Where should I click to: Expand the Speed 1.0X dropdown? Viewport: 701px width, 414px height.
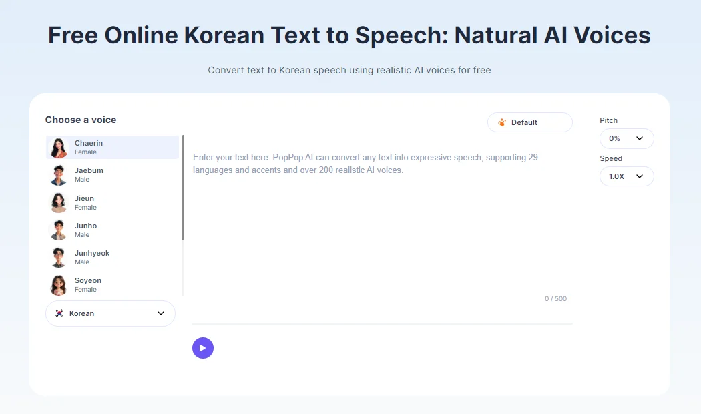pyautogui.click(x=626, y=176)
